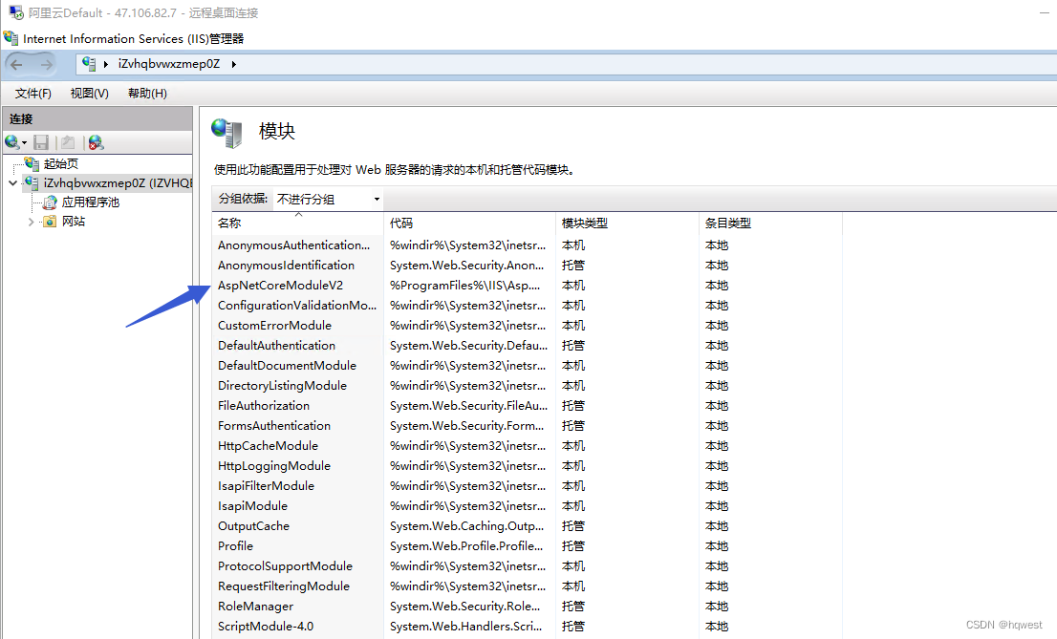Select the RoleManager module
The height and width of the screenshot is (639, 1057).
click(255, 606)
